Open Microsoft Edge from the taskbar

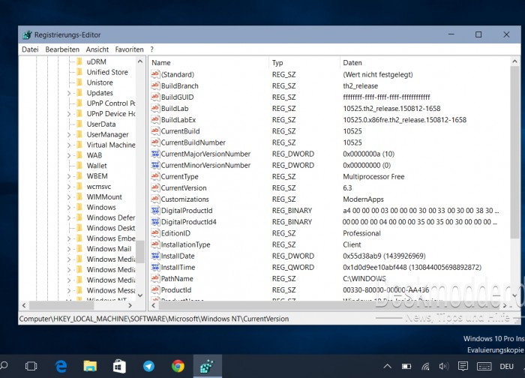click(61, 366)
